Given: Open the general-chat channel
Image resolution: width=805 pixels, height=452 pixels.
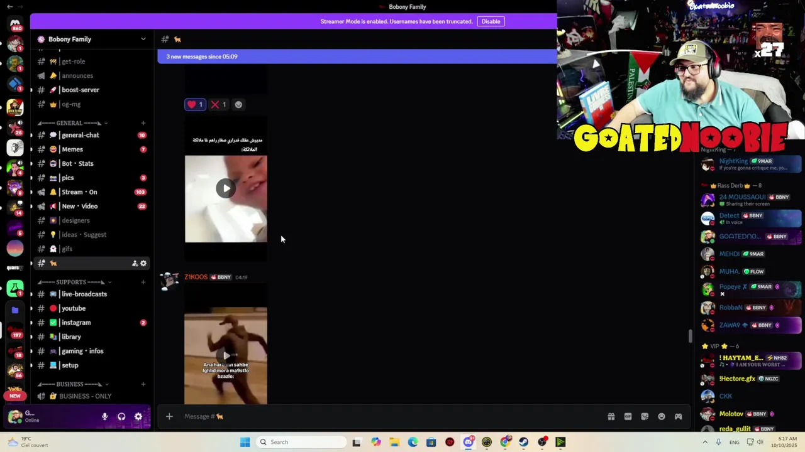Looking at the screenshot, I should tap(92, 135).
